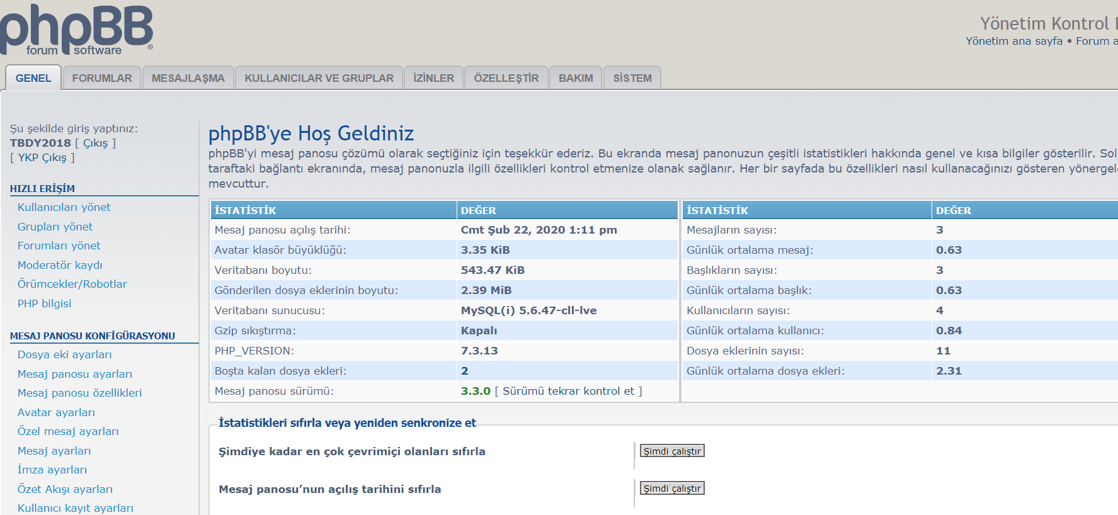Open the GENEL tab
The height and width of the screenshot is (515, 1118).
click(x=33, y=78)
